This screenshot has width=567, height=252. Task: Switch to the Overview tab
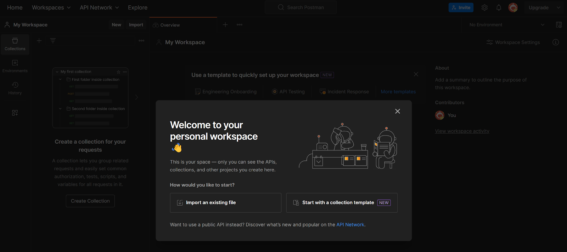coord(170,25)
